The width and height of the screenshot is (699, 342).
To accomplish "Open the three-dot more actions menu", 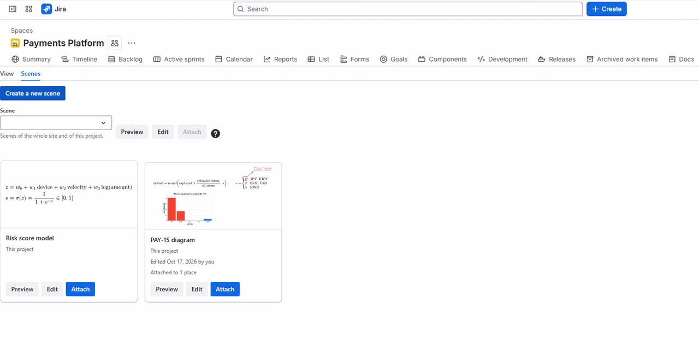I will [132, 43].
